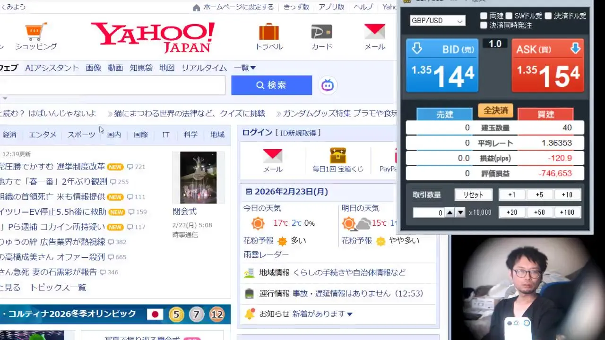Click the trade quantity input field
Viewport: 605px width, 340px height.
click(429, 212)
